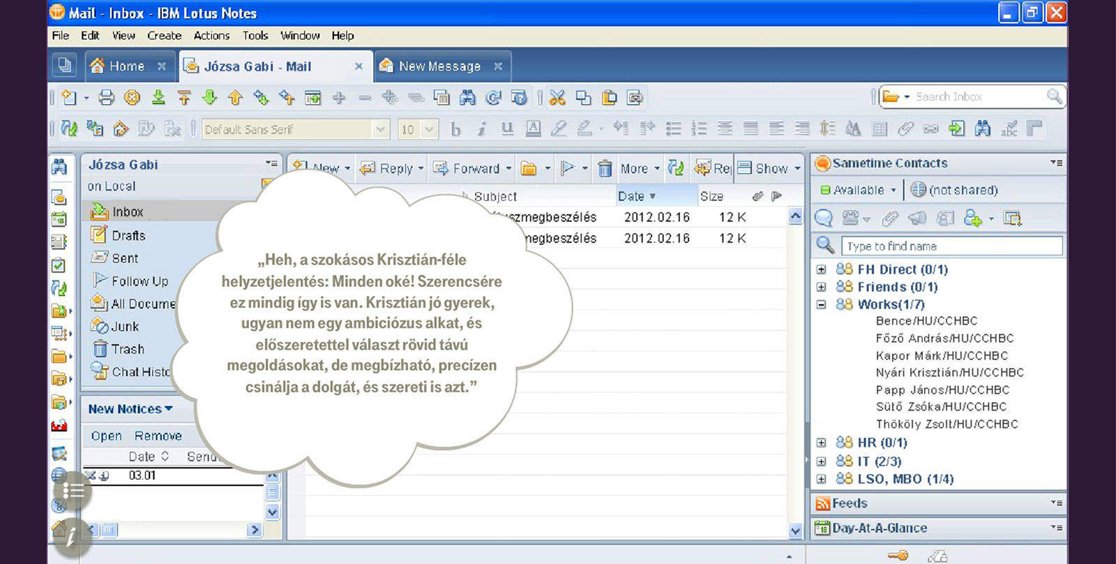Screen dimensions: 1116x564
Task: Click the numbered list icon
Action: click(x=699, y=129)
